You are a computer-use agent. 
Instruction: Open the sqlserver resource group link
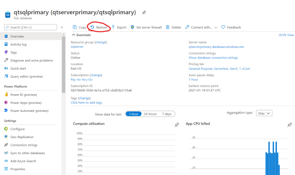[x=77, y=47]
